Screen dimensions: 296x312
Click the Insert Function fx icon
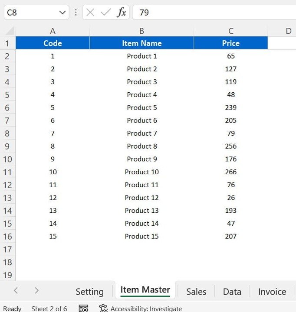click(x=121, y=12)
